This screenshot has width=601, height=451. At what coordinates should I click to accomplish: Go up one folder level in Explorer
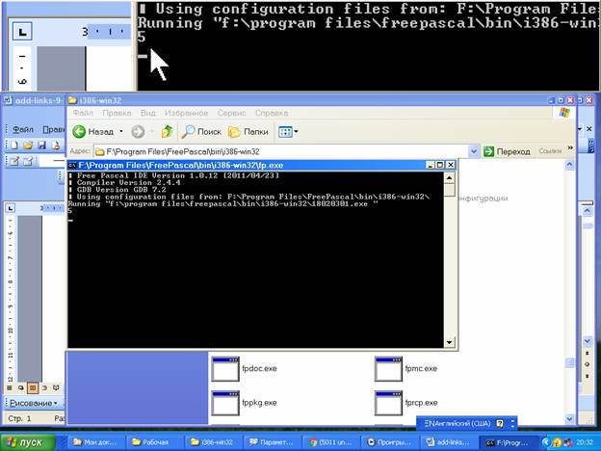[168, 131]
